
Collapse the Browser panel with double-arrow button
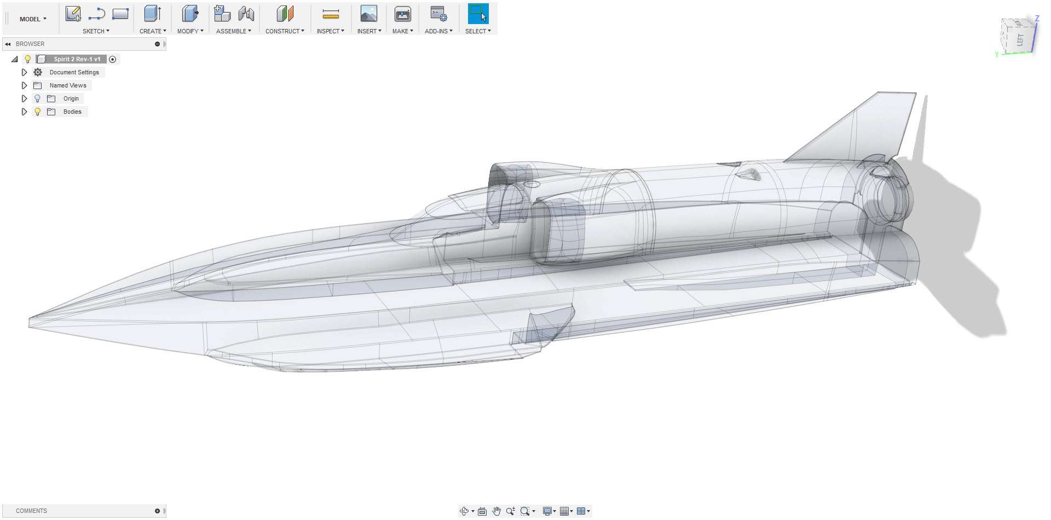click(8, 44)
